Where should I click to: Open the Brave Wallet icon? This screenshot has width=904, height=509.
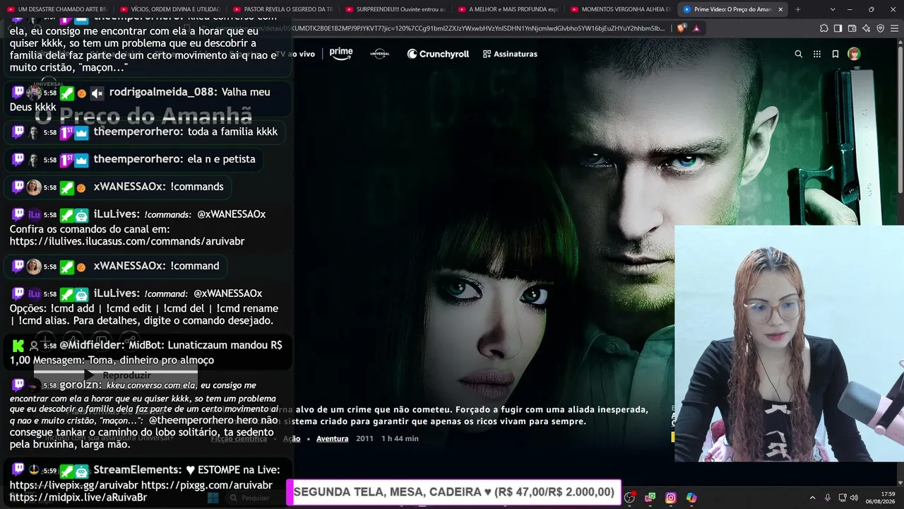[852, 28]
